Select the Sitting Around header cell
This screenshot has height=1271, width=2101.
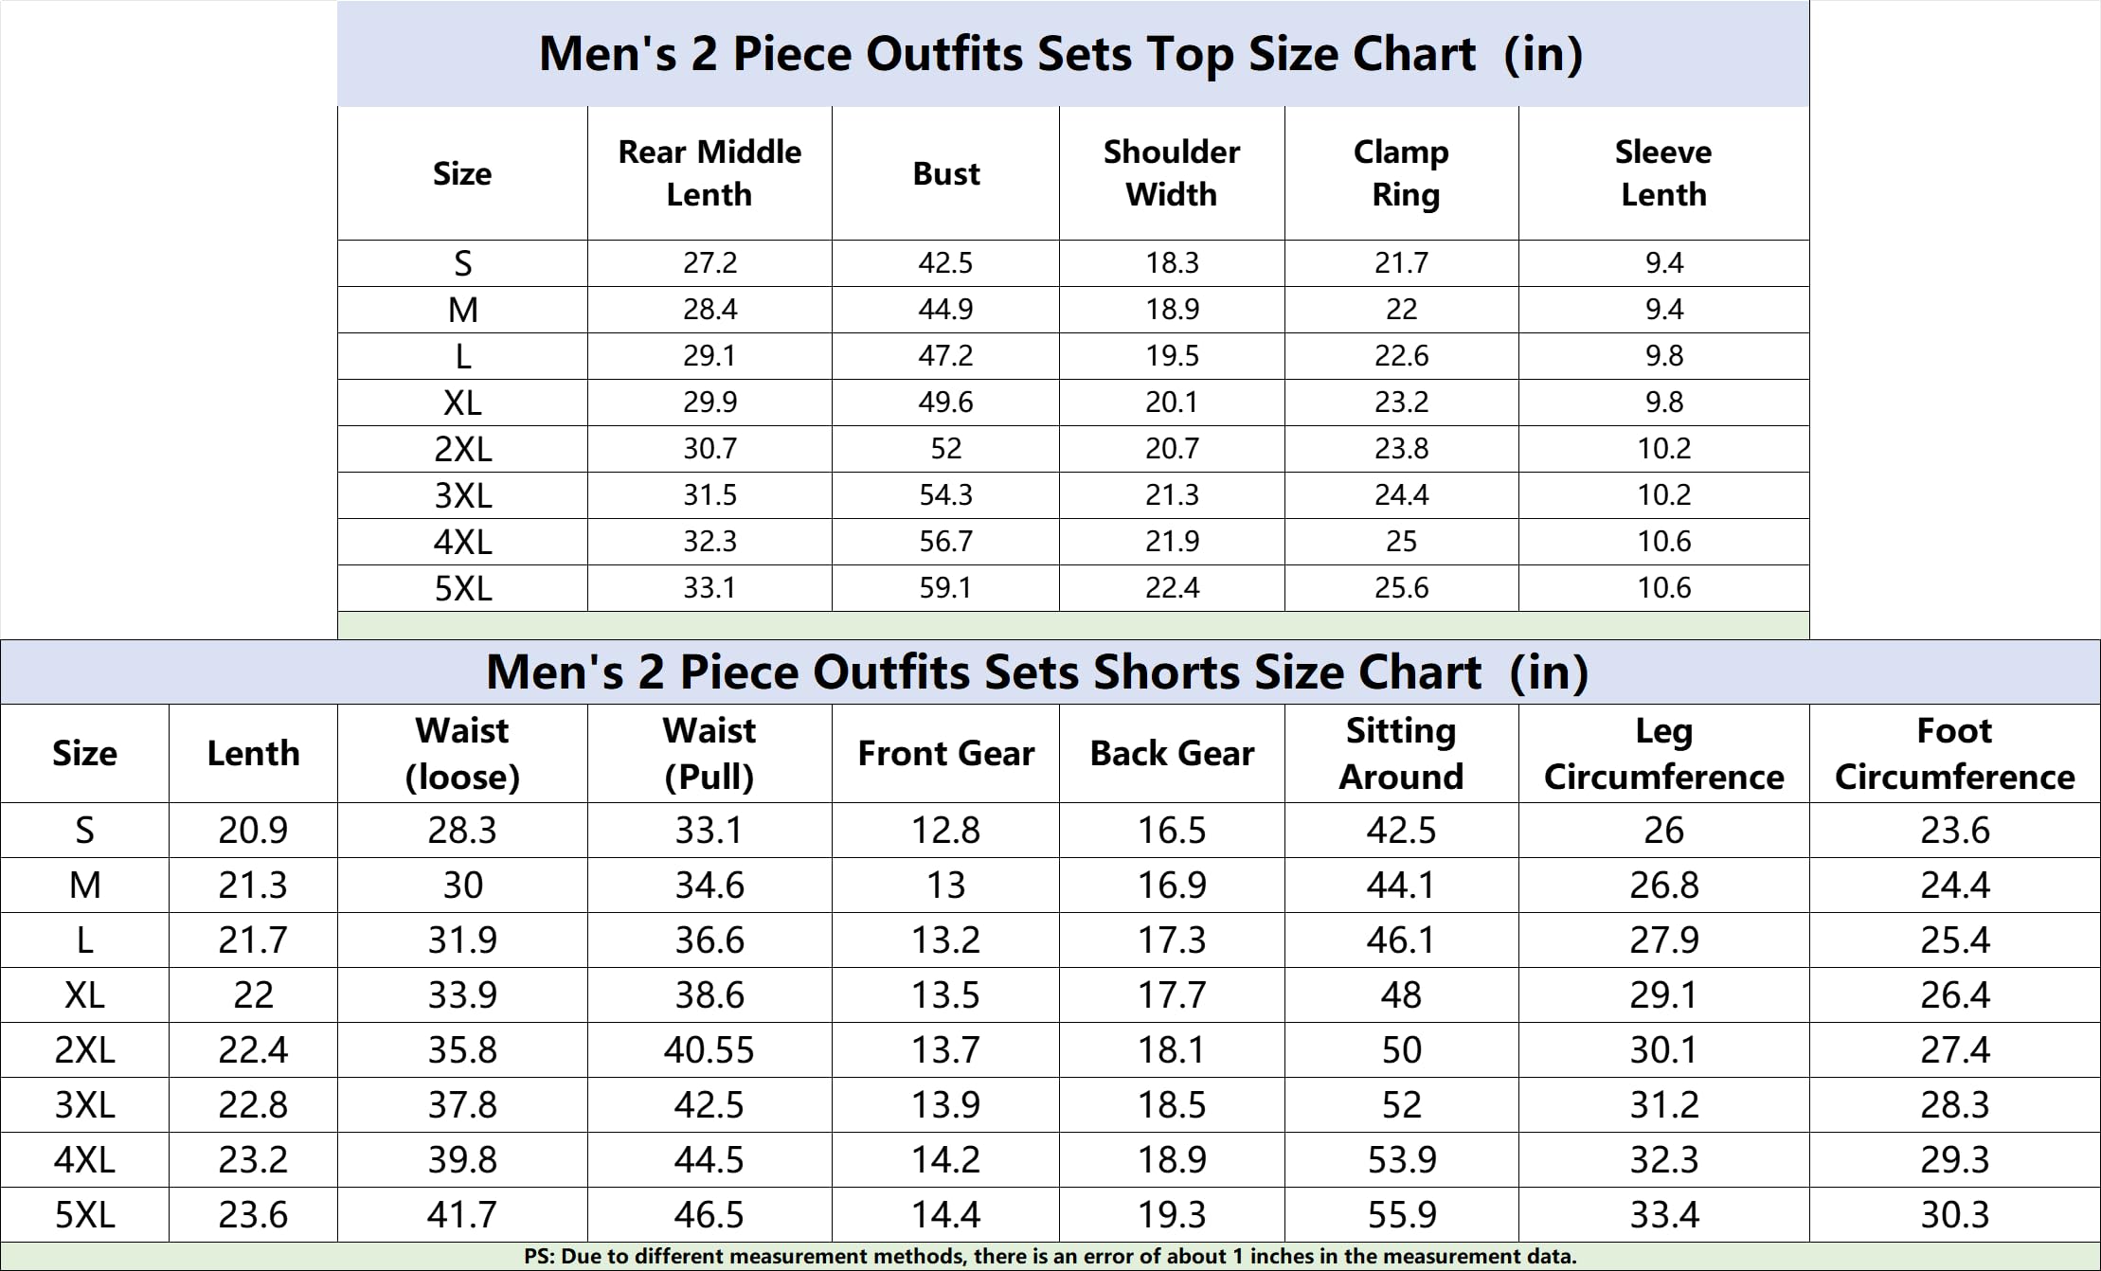pyautogui.click(x=1401, y=753)
